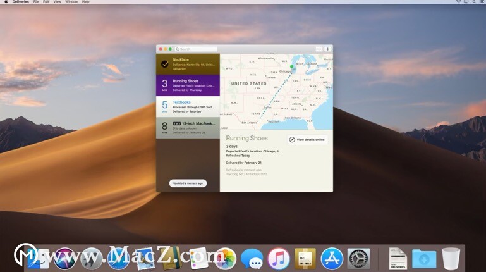The image size is (486, 272).
Task: Click the Tracking No. text in details
Action: pos(246,174)
